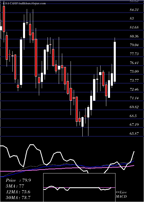Screen dimensions: 144x202
Task: Click the '12MA : 75.6' readout
Action: tap(18, 192)
